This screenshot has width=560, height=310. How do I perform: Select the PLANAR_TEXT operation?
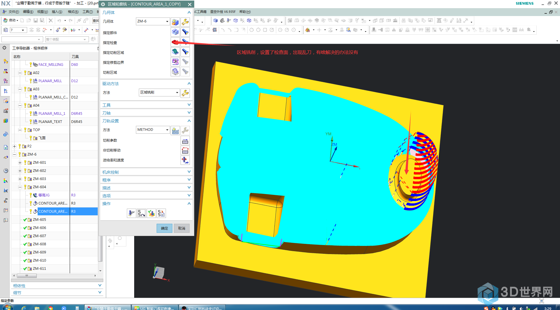click(50, 122)
